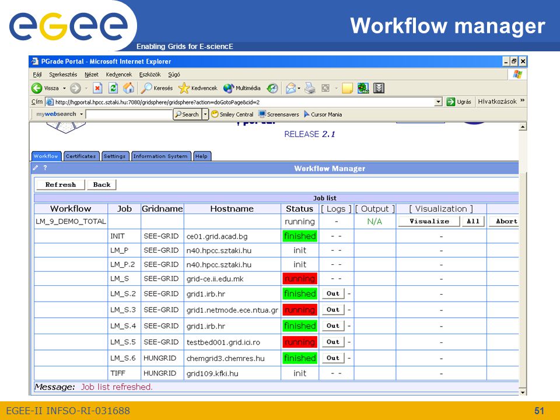The image size is (560, 420).
Task: Open the Szerkesztés menu
Action: pos(63,75)
